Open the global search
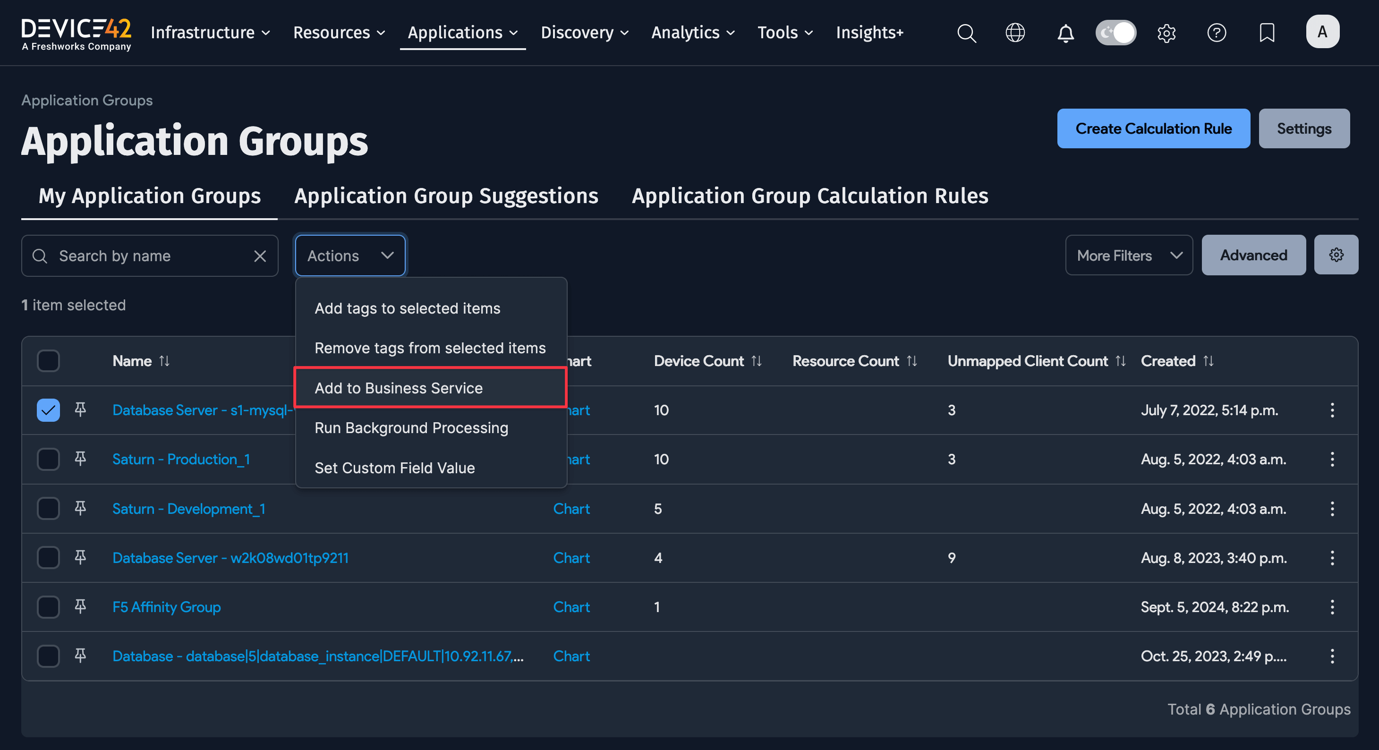The height and width of the screenshot is (750, 1379). coord(967,33)
